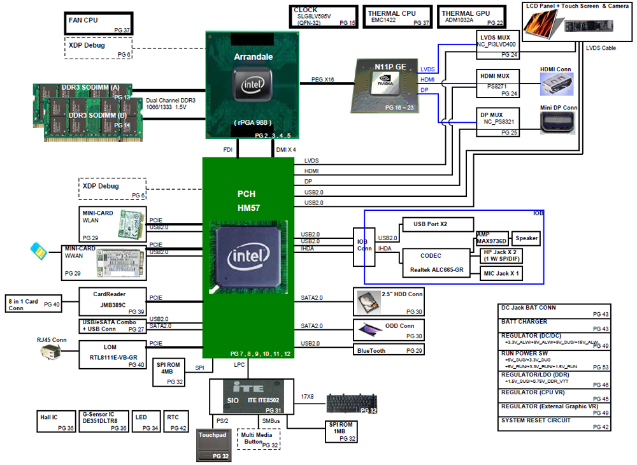Viewport: 637px width, 465px height.
Task: Click the keyboard image near 17X8
Action: pos(352,403)
